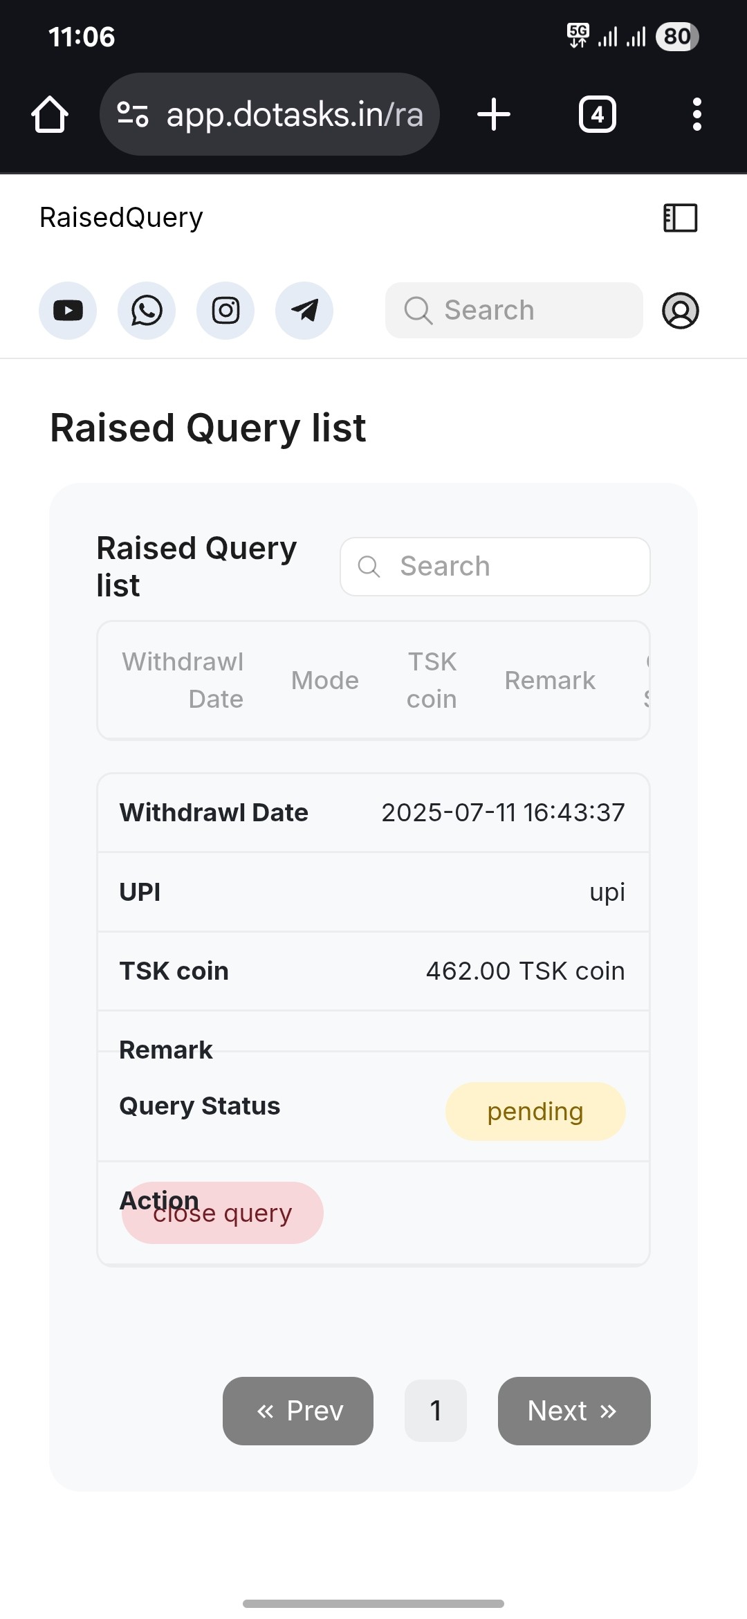Click the close query button

[x=223, y=1213]
